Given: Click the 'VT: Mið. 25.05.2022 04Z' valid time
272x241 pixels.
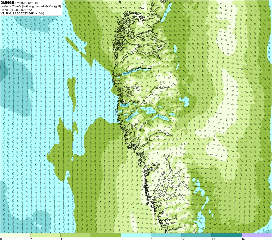Looking at the screenshot, I should pos(17,13).
